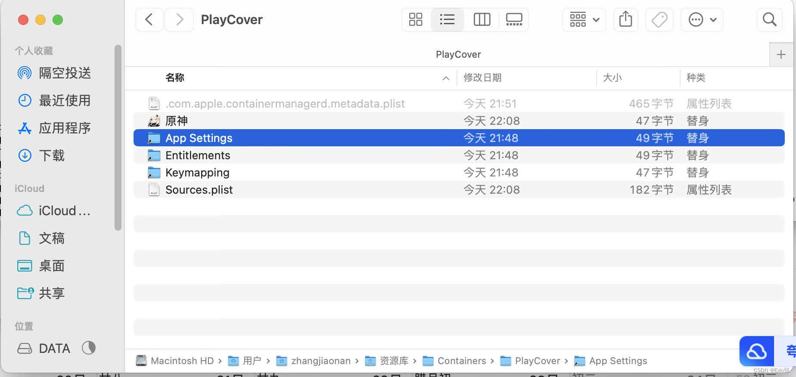
Task: Click the window title PlayCover in toolbar
Action: (232, 20)
